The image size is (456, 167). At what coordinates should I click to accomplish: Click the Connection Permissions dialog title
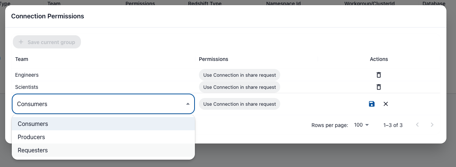(x=47, y=16)
